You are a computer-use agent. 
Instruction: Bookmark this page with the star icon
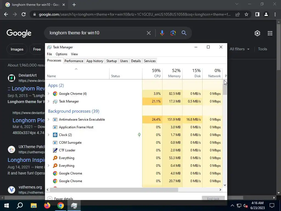click(246, 14)
